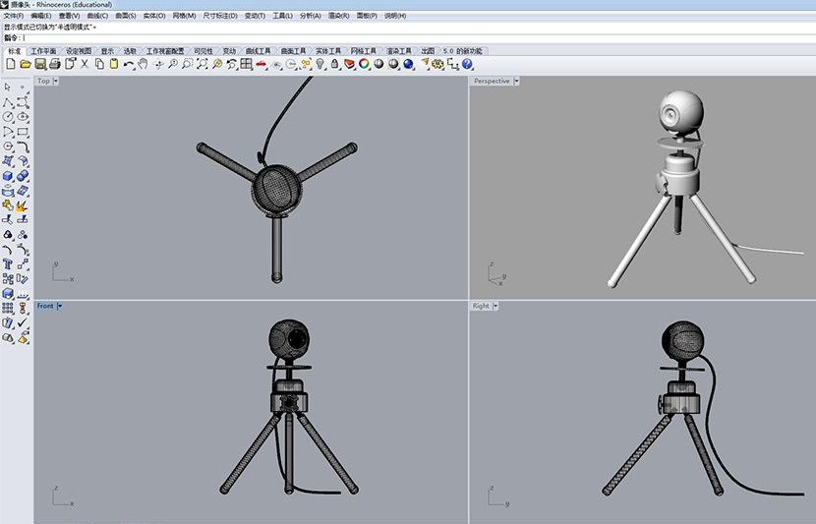Open the Top viewport dropdown arrow

56,82
